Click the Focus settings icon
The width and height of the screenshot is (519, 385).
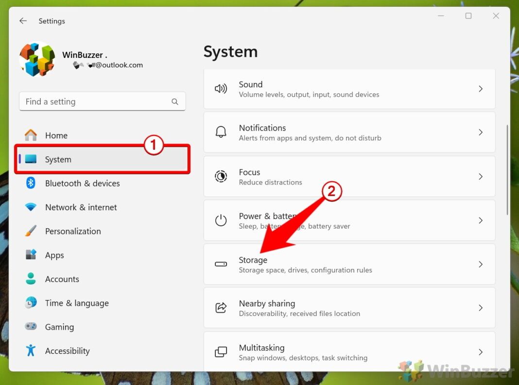coord(221,176)
